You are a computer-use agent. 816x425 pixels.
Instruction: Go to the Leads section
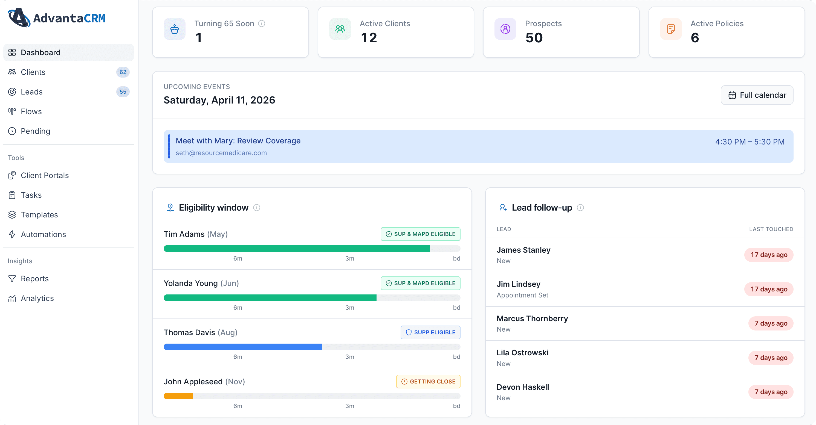tap(68, 92)
